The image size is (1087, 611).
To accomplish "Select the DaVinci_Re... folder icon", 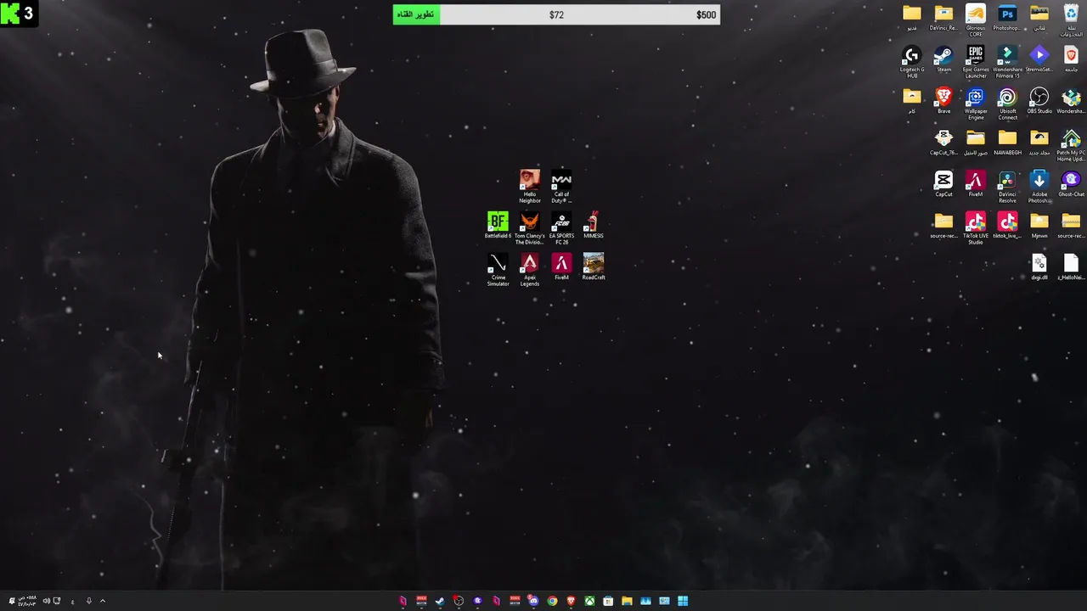I will [x=943, y=17].
